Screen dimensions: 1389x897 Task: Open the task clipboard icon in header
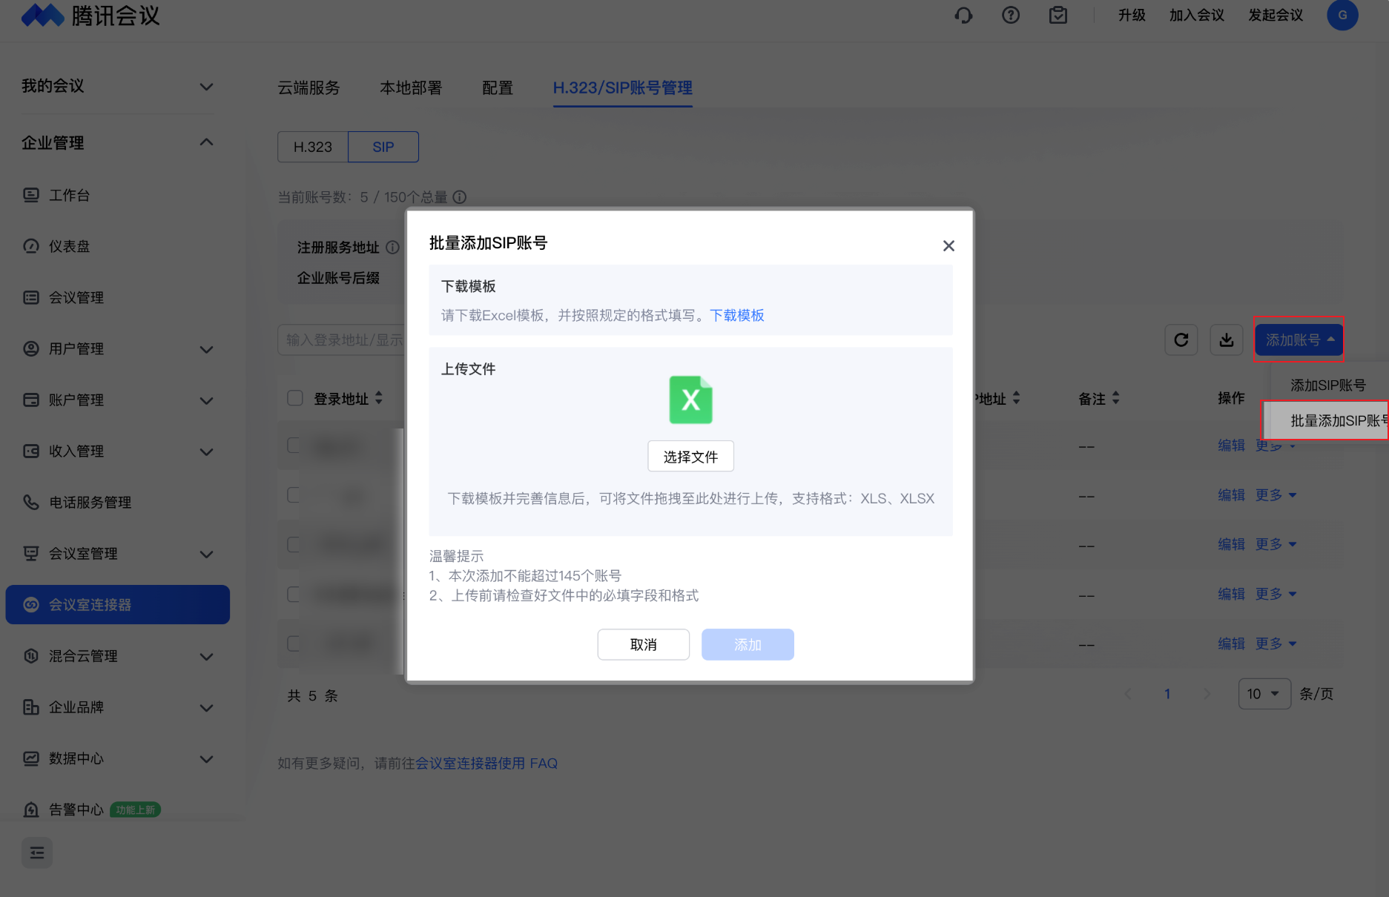[1058, 15]
